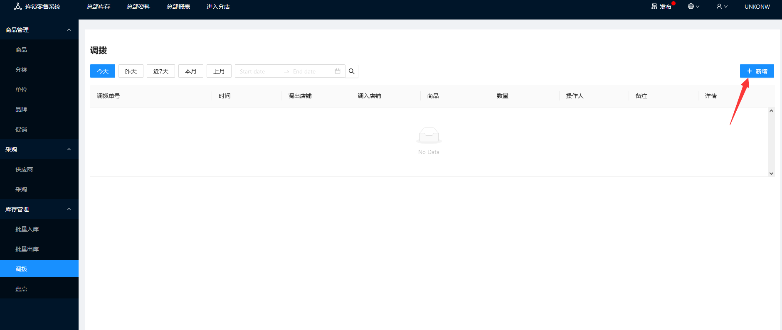Select 分类 in the sidebar

(39, 70)
